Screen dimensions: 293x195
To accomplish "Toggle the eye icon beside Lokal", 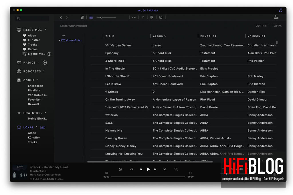I will pyautogui.click(x=43, y=127).
